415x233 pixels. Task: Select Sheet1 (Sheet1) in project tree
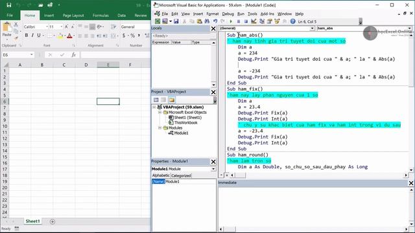coord(187,118)
